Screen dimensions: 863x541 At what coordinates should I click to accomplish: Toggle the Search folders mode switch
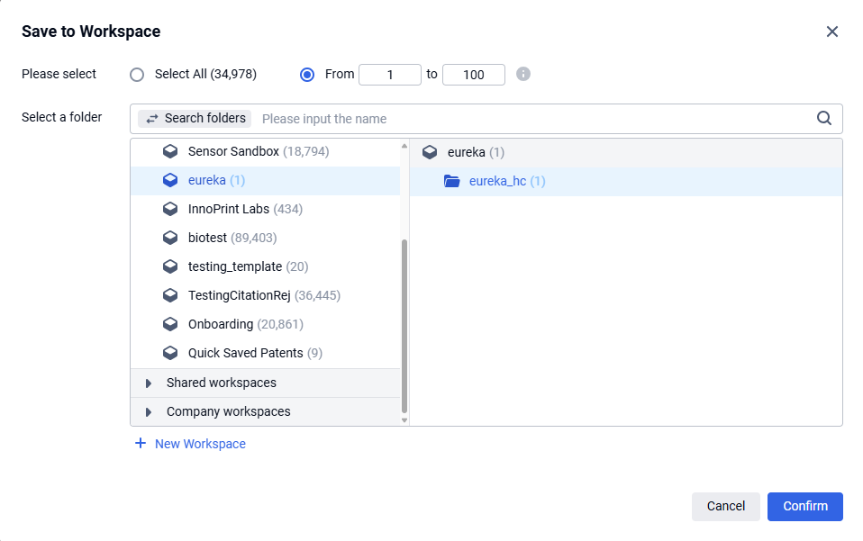point(195,118)
